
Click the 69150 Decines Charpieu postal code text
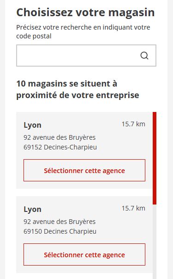coord(60,231)
